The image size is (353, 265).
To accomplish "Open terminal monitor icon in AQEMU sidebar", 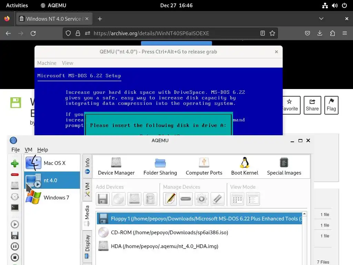I will click(15, 207).
